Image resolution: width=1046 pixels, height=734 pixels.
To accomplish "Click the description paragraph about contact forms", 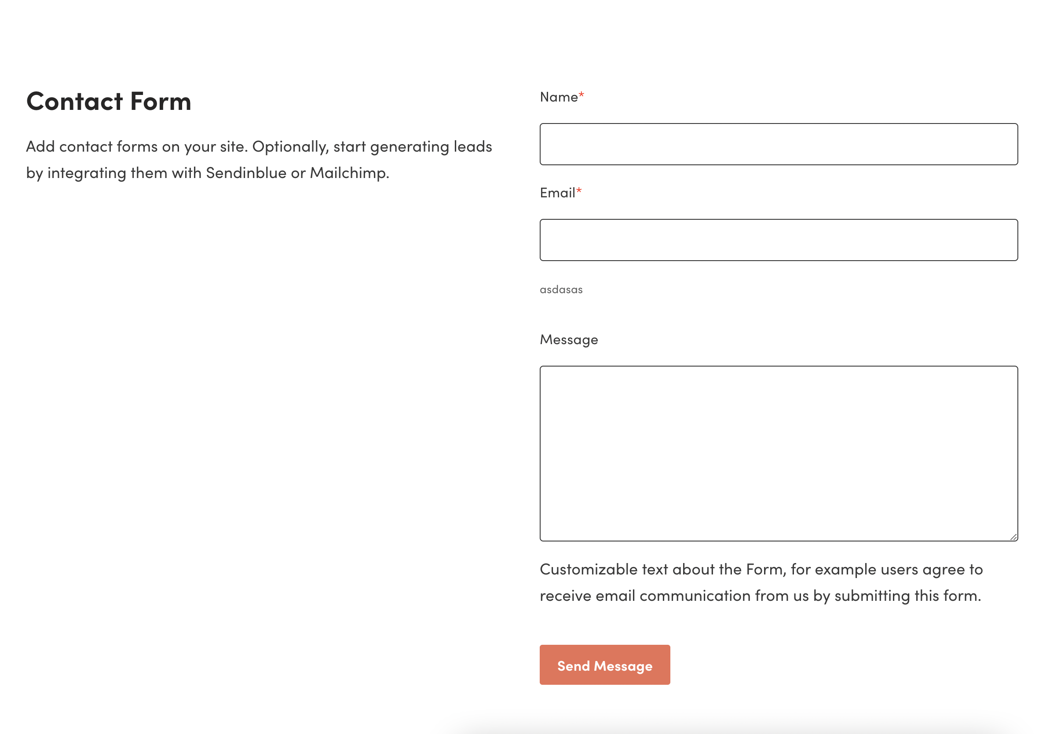I will (x=259, y=160).
